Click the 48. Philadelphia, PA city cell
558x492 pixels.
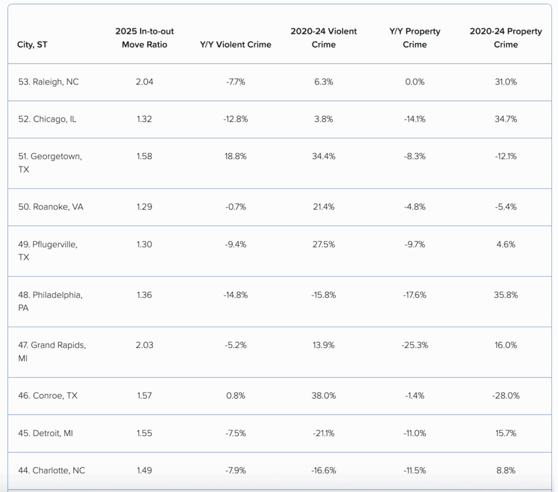pos(50,301)
